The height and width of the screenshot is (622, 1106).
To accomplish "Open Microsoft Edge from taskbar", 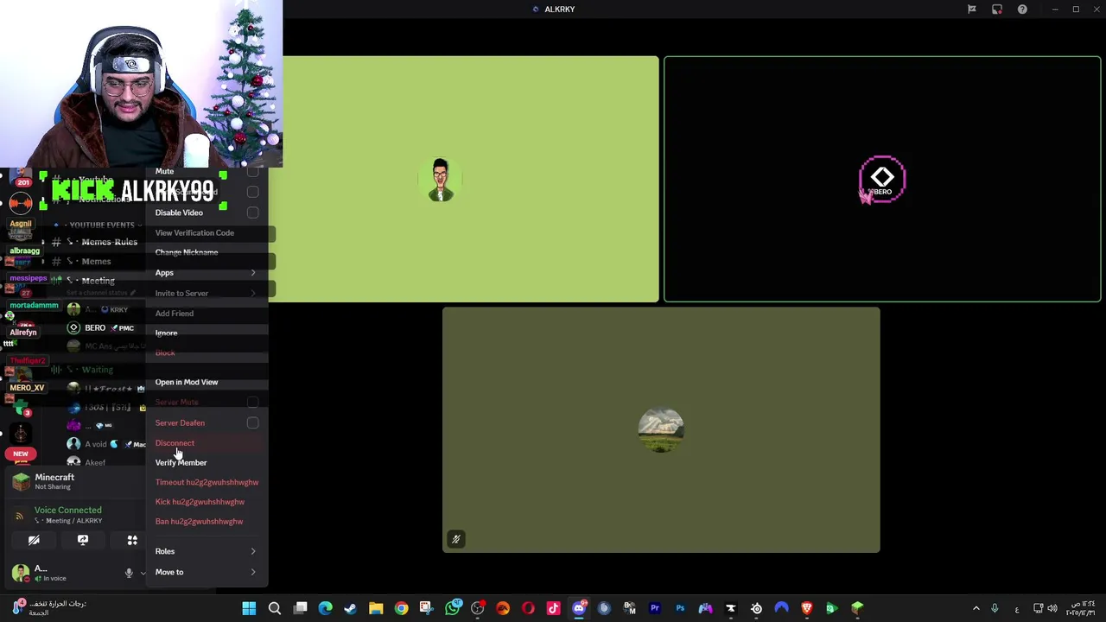I will [325, 608].
